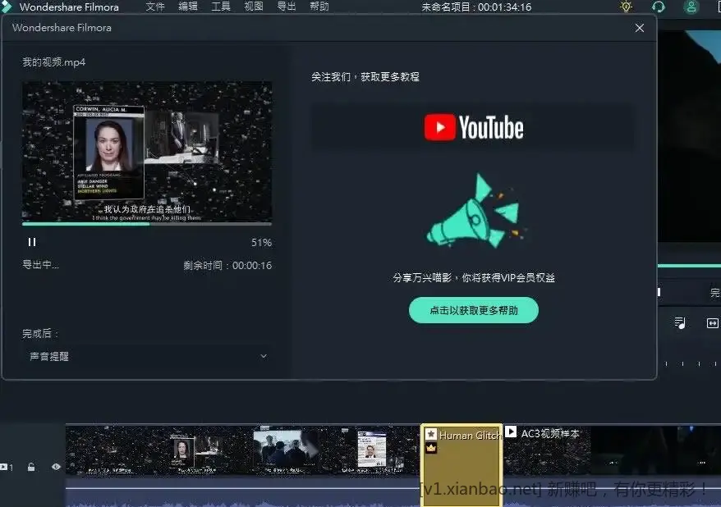Click the 关注我们，获取更多教程 text
Viewport: 721px width, 507px height.
point(365,76)
